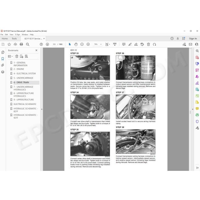The image size is (200, 200).
Task: Zoom out with the minus icon
Action: [82, 44]
